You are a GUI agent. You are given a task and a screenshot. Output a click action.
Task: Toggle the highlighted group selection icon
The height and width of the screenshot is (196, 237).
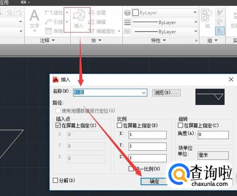pyautogui.click(x=220, y=31)
